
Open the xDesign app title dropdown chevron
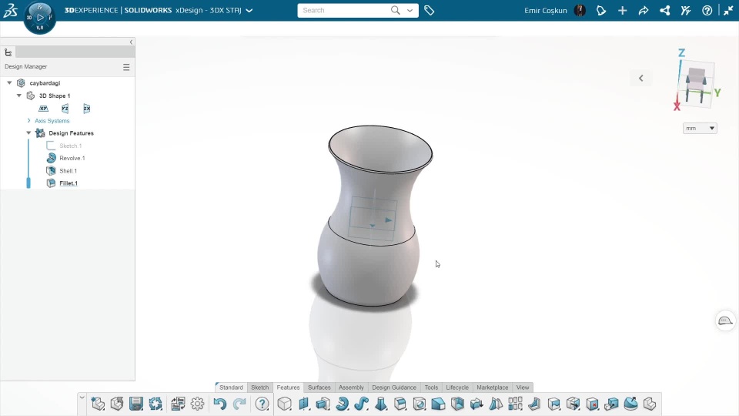(249, 10)
